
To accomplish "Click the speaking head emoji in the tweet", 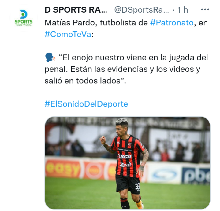I will [50, 57].
